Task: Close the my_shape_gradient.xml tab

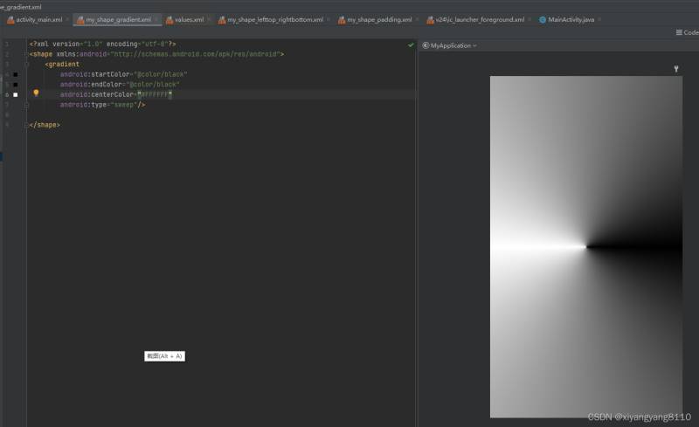Action: [x=156, y=19]
